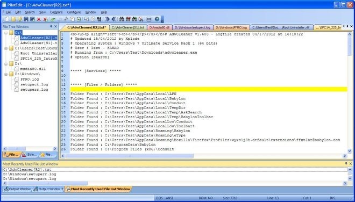The width and height of the screenshot is (355, 202).
Task: Click the Save (single floppy disk) icon
Action: pyautogui.click(x=26, y=19)
